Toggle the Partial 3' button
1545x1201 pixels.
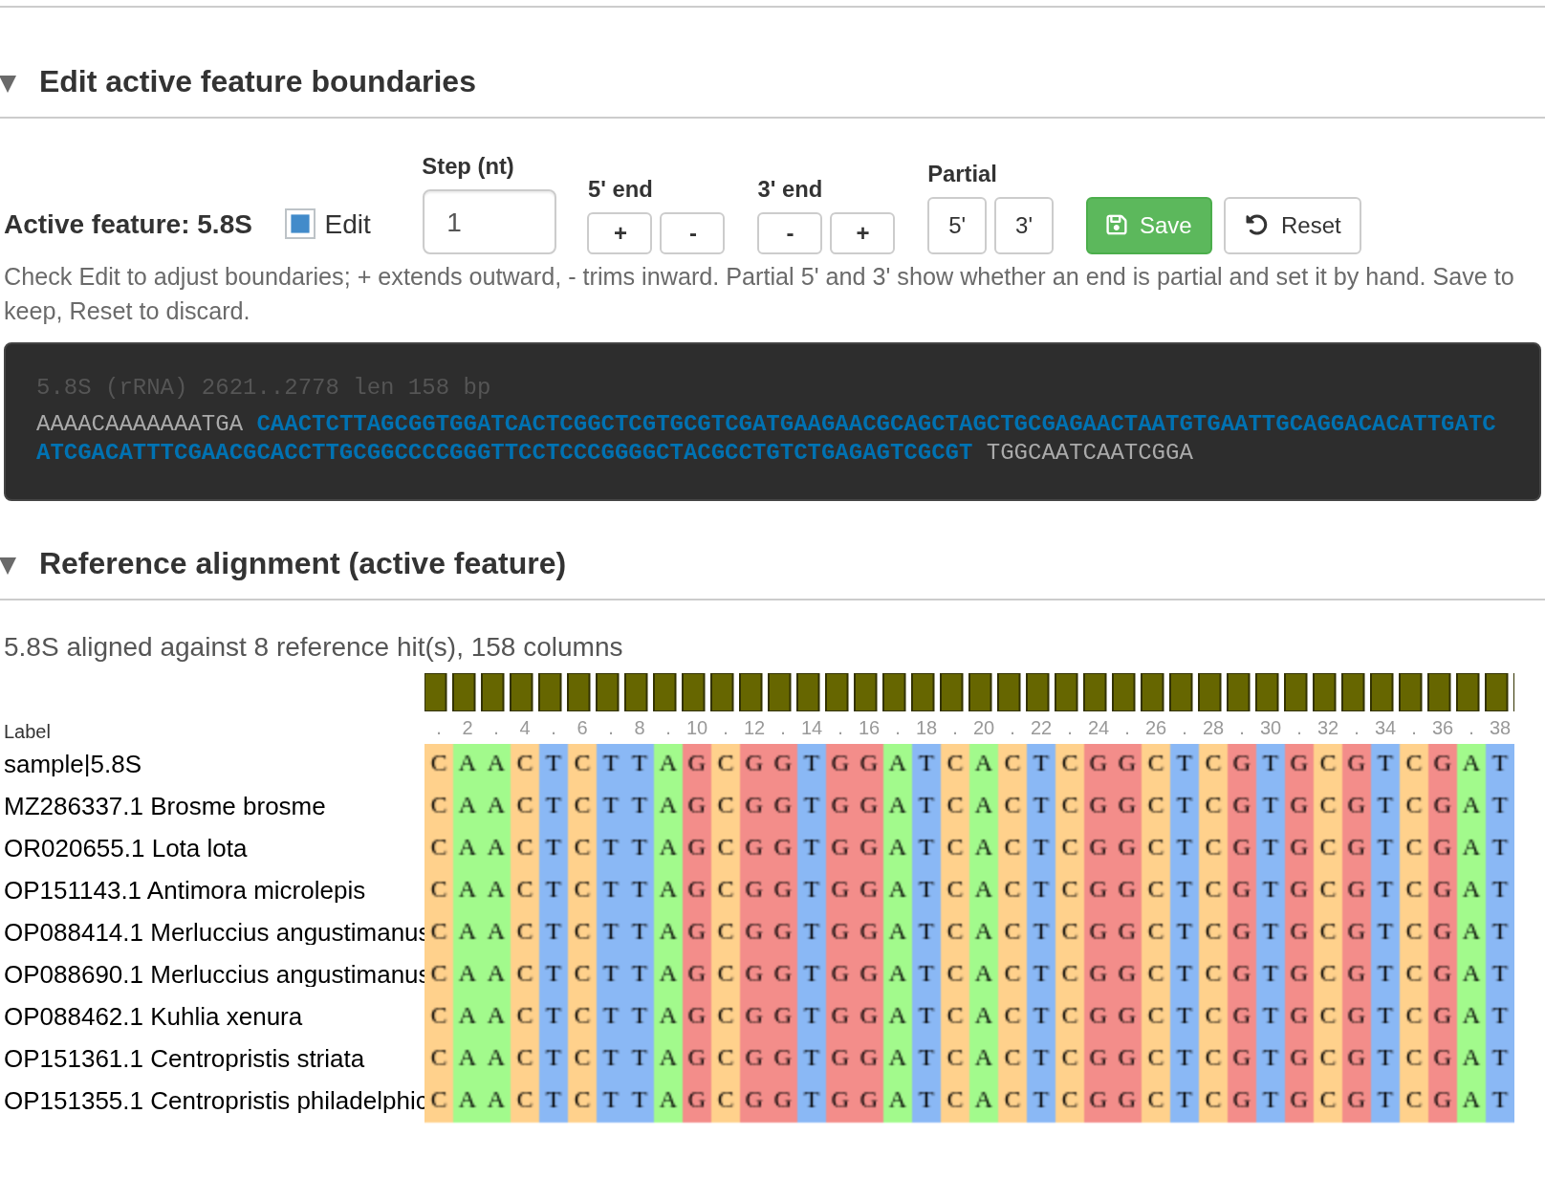tap(1024, 226)
